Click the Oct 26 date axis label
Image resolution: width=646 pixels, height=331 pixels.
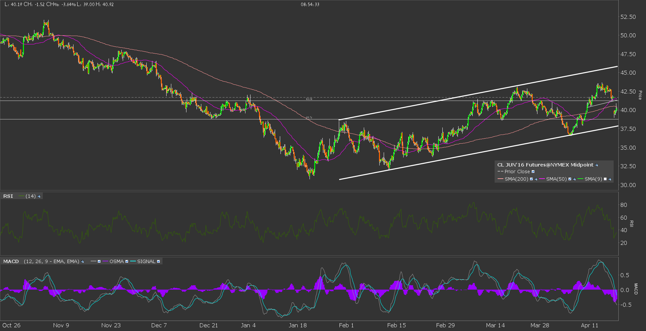point(11,326)
